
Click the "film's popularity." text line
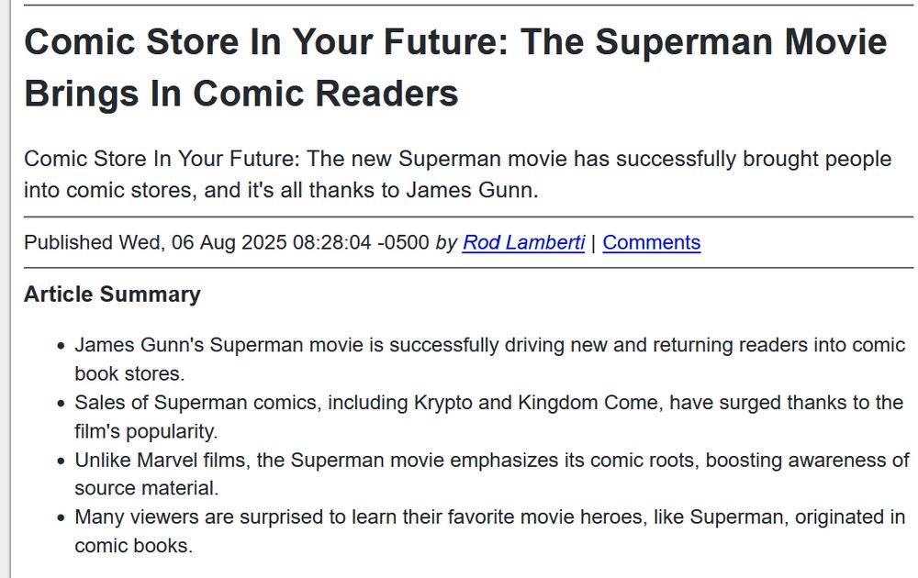click(x=146, y=431)
